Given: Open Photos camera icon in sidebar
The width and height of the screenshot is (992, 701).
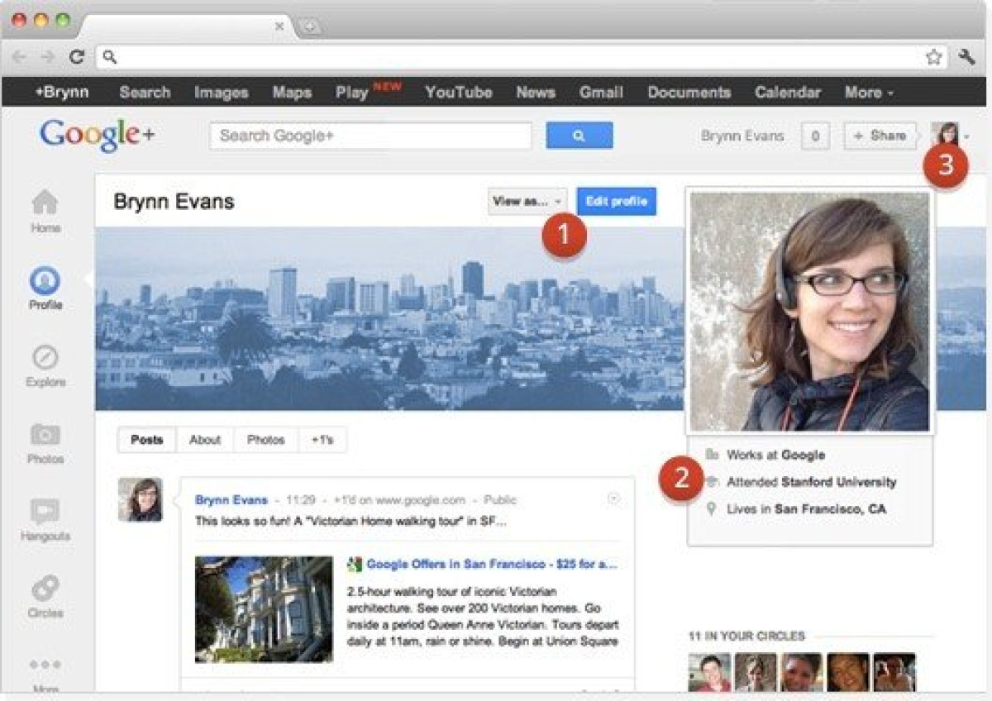Looking at the screenshot, I should (x=45, y=435).
